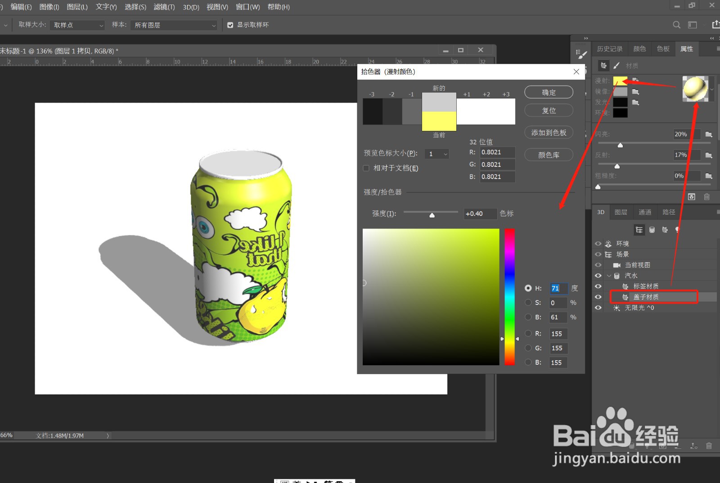Switch to the 历史记录 tab

(610, 49)
